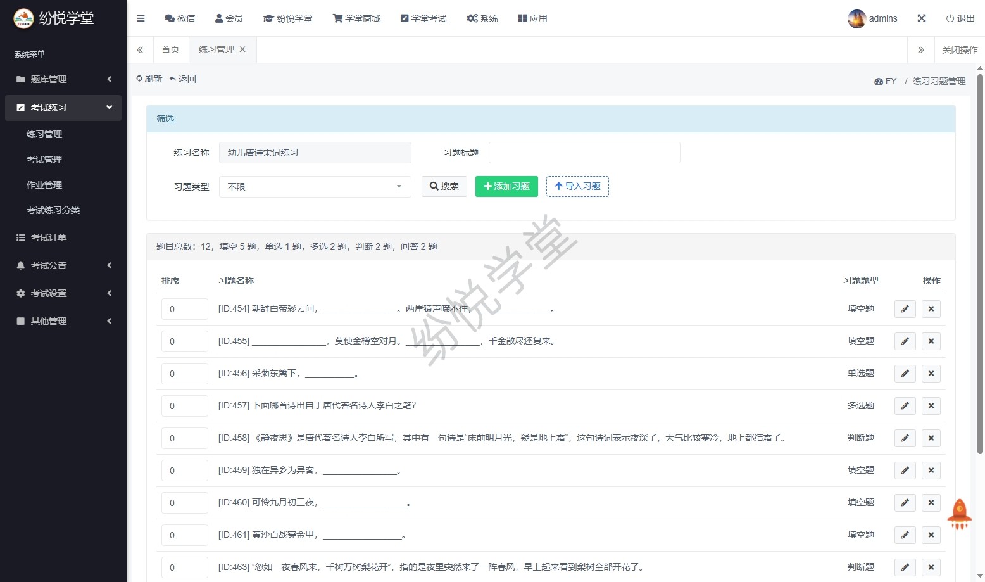Screen dimensions: 985x582
Task: Expand the 题库管理 sidebar menu
Action: pos(63,79)
